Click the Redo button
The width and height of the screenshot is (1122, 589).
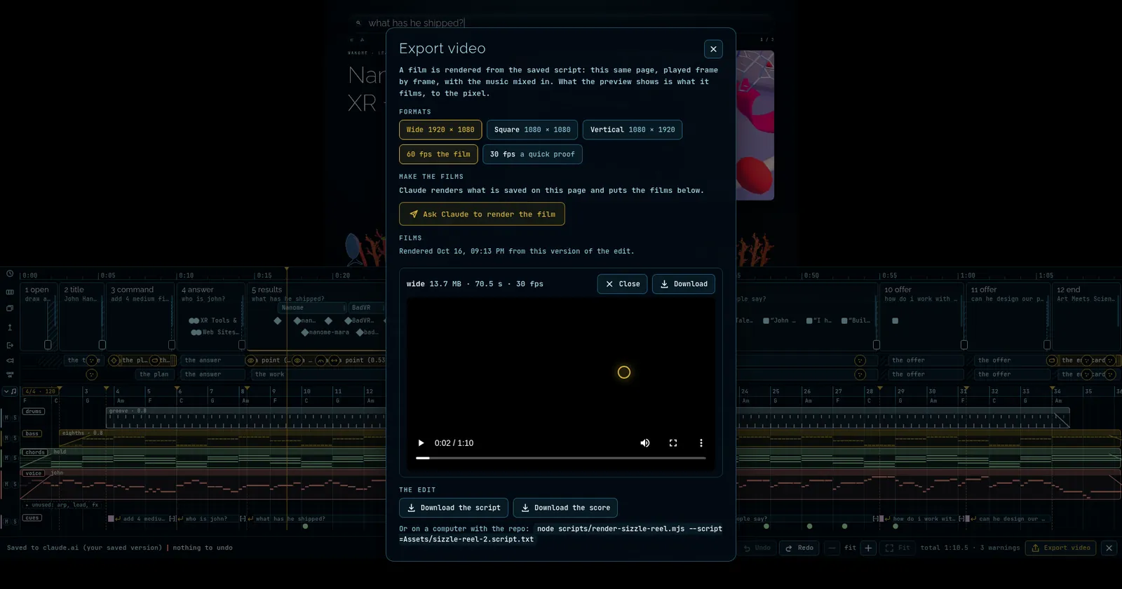click(x=799, y=548)
